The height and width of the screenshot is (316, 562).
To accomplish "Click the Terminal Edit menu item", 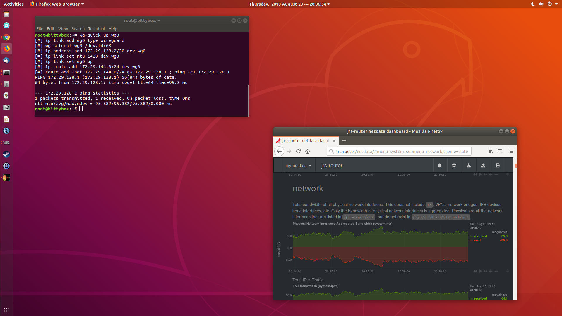I will pyautogui.click(x=50, y=29).
